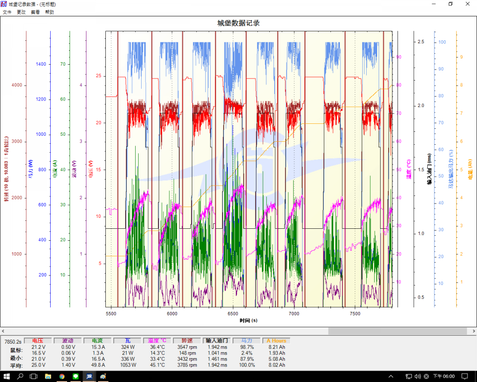Click the 马达输出马力 (%) axis label
This screenshot has width=477, height=382.
tap(451, 169)
